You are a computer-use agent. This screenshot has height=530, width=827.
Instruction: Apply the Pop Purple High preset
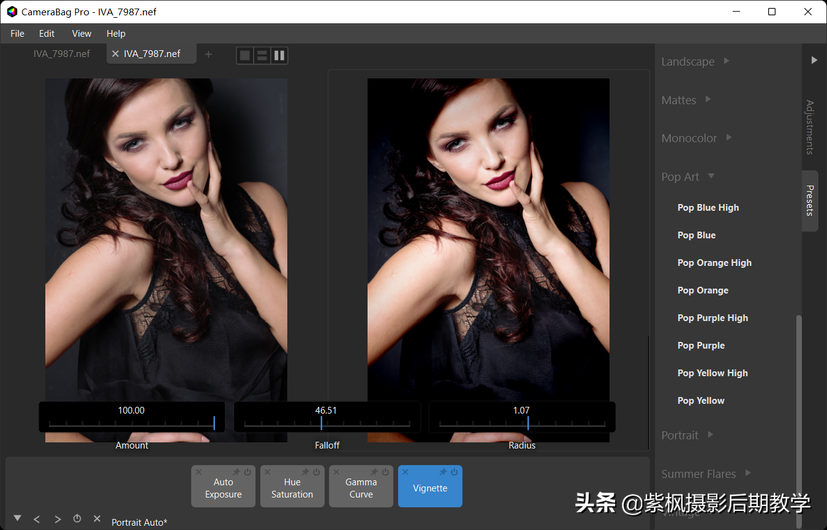712,318
